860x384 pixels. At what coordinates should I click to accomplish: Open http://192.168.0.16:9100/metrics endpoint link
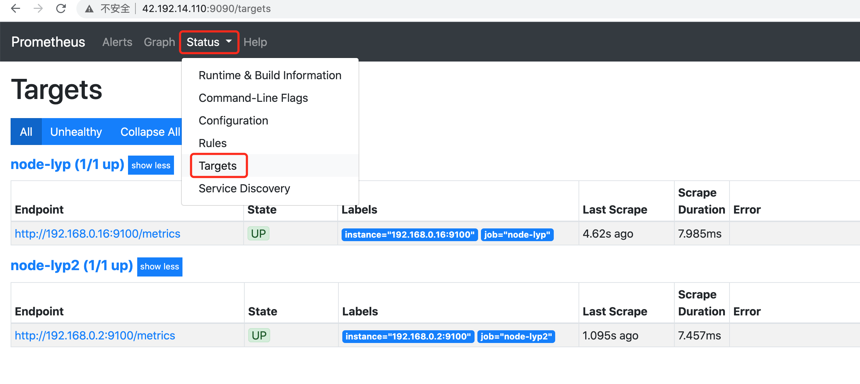coord(98,234)
